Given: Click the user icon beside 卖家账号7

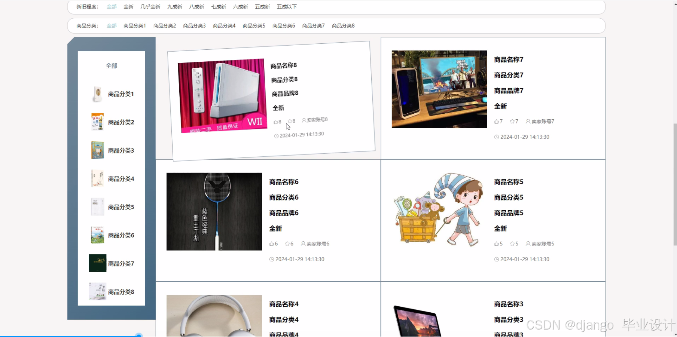Looking at the screenshot, I should click(x=528, y=122).
